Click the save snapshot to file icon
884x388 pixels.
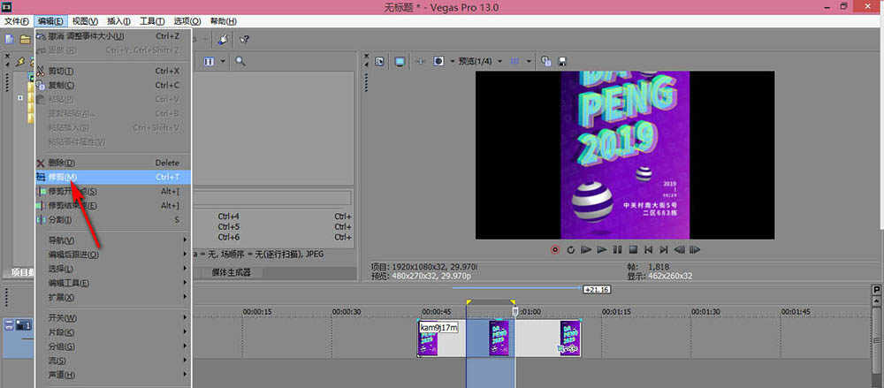(x=561, y=61)
